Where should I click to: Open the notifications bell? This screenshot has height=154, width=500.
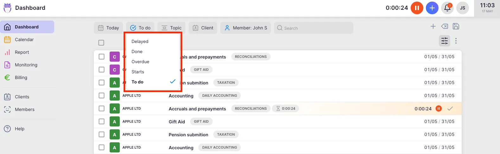pyautogui.click(x=447, y=8)
